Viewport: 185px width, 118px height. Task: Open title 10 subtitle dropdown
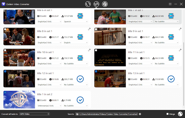point(76,64)
